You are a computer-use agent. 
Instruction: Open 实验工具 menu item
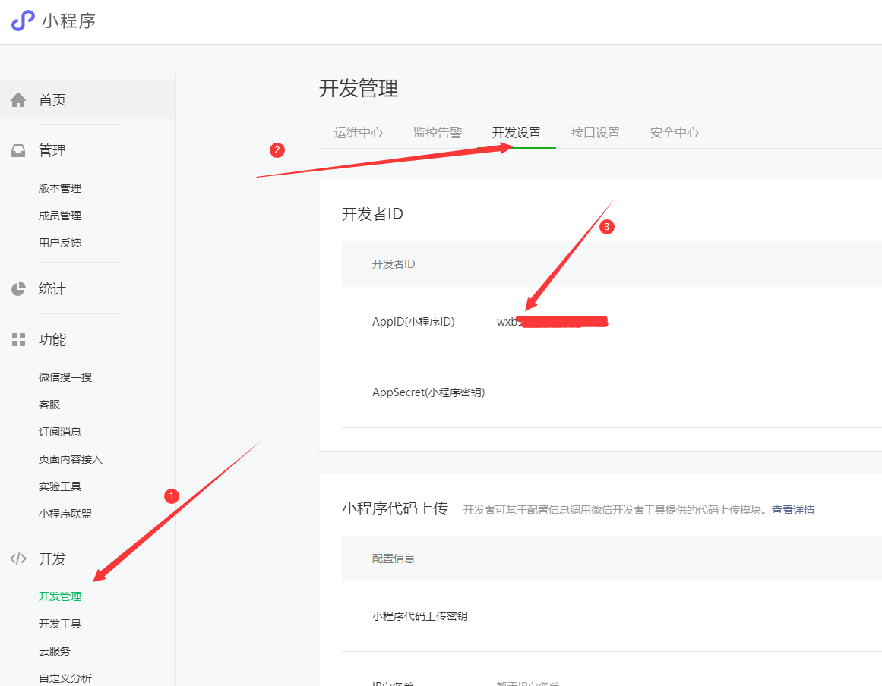click(59, 486)
